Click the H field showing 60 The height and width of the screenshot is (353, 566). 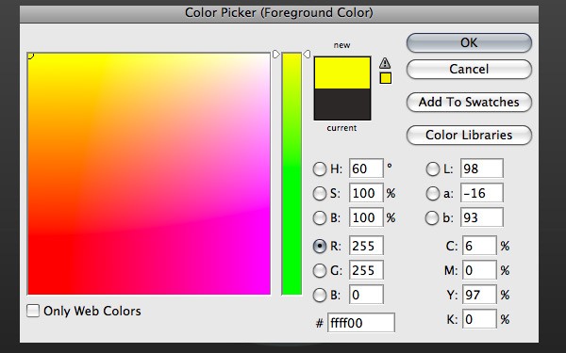pos(366,168)
